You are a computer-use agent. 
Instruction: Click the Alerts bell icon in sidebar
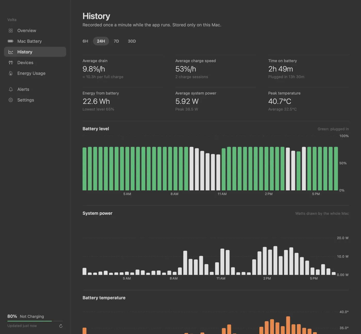coord(11,89)
